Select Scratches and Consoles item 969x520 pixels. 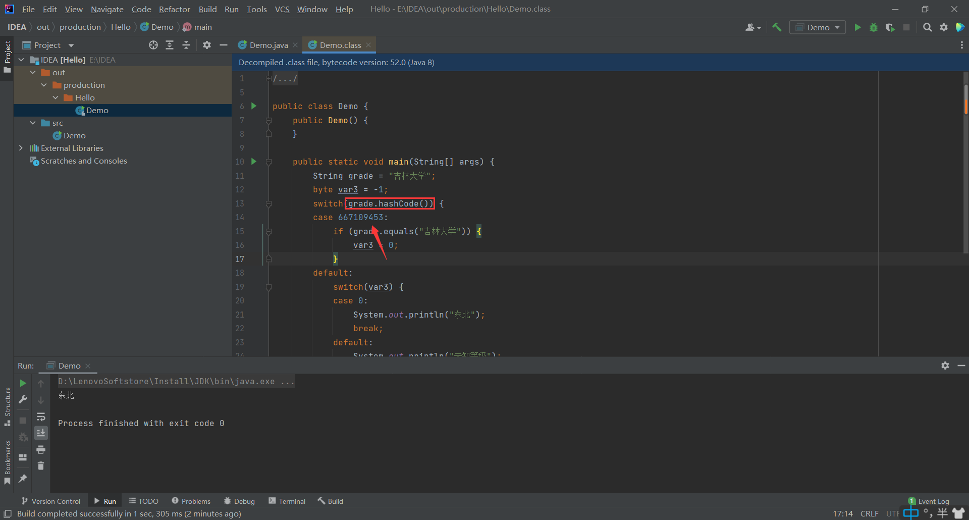coord(84,161)
